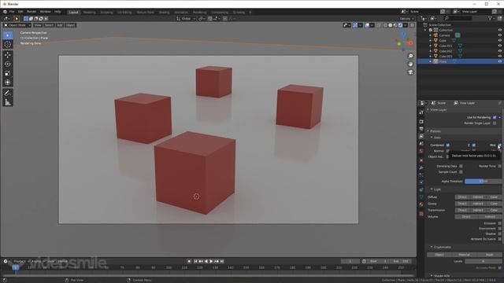The width and height of the screenshot is (504, 283).
Task: Select the Annotate tool
Action: 8,93
